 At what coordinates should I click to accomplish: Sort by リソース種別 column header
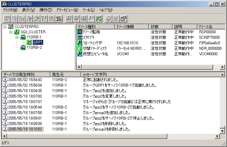[96, 26]
